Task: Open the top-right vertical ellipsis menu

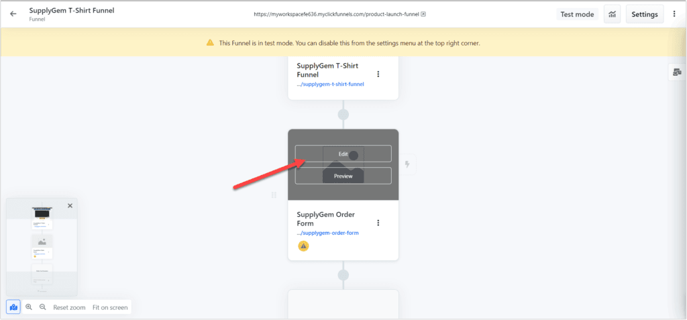Action: [674, 14]
